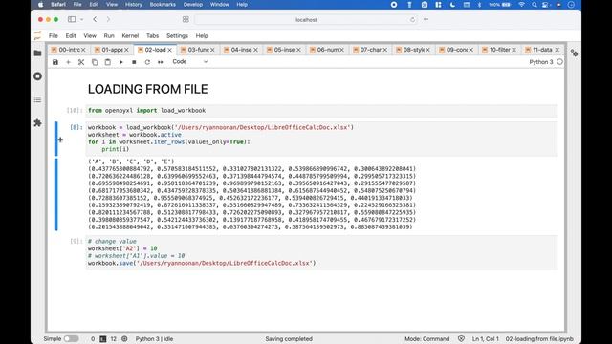Close the 11-data tab
The height and width of the screenshot is (344, 612).
tap(557, 50)
